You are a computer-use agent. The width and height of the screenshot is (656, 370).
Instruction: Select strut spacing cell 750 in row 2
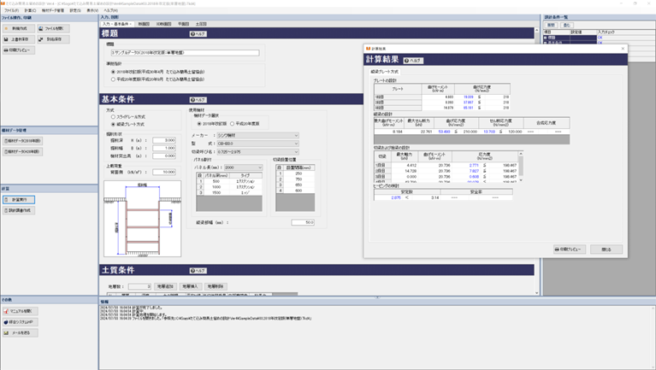pyautogui.click(x=298, y=179)
